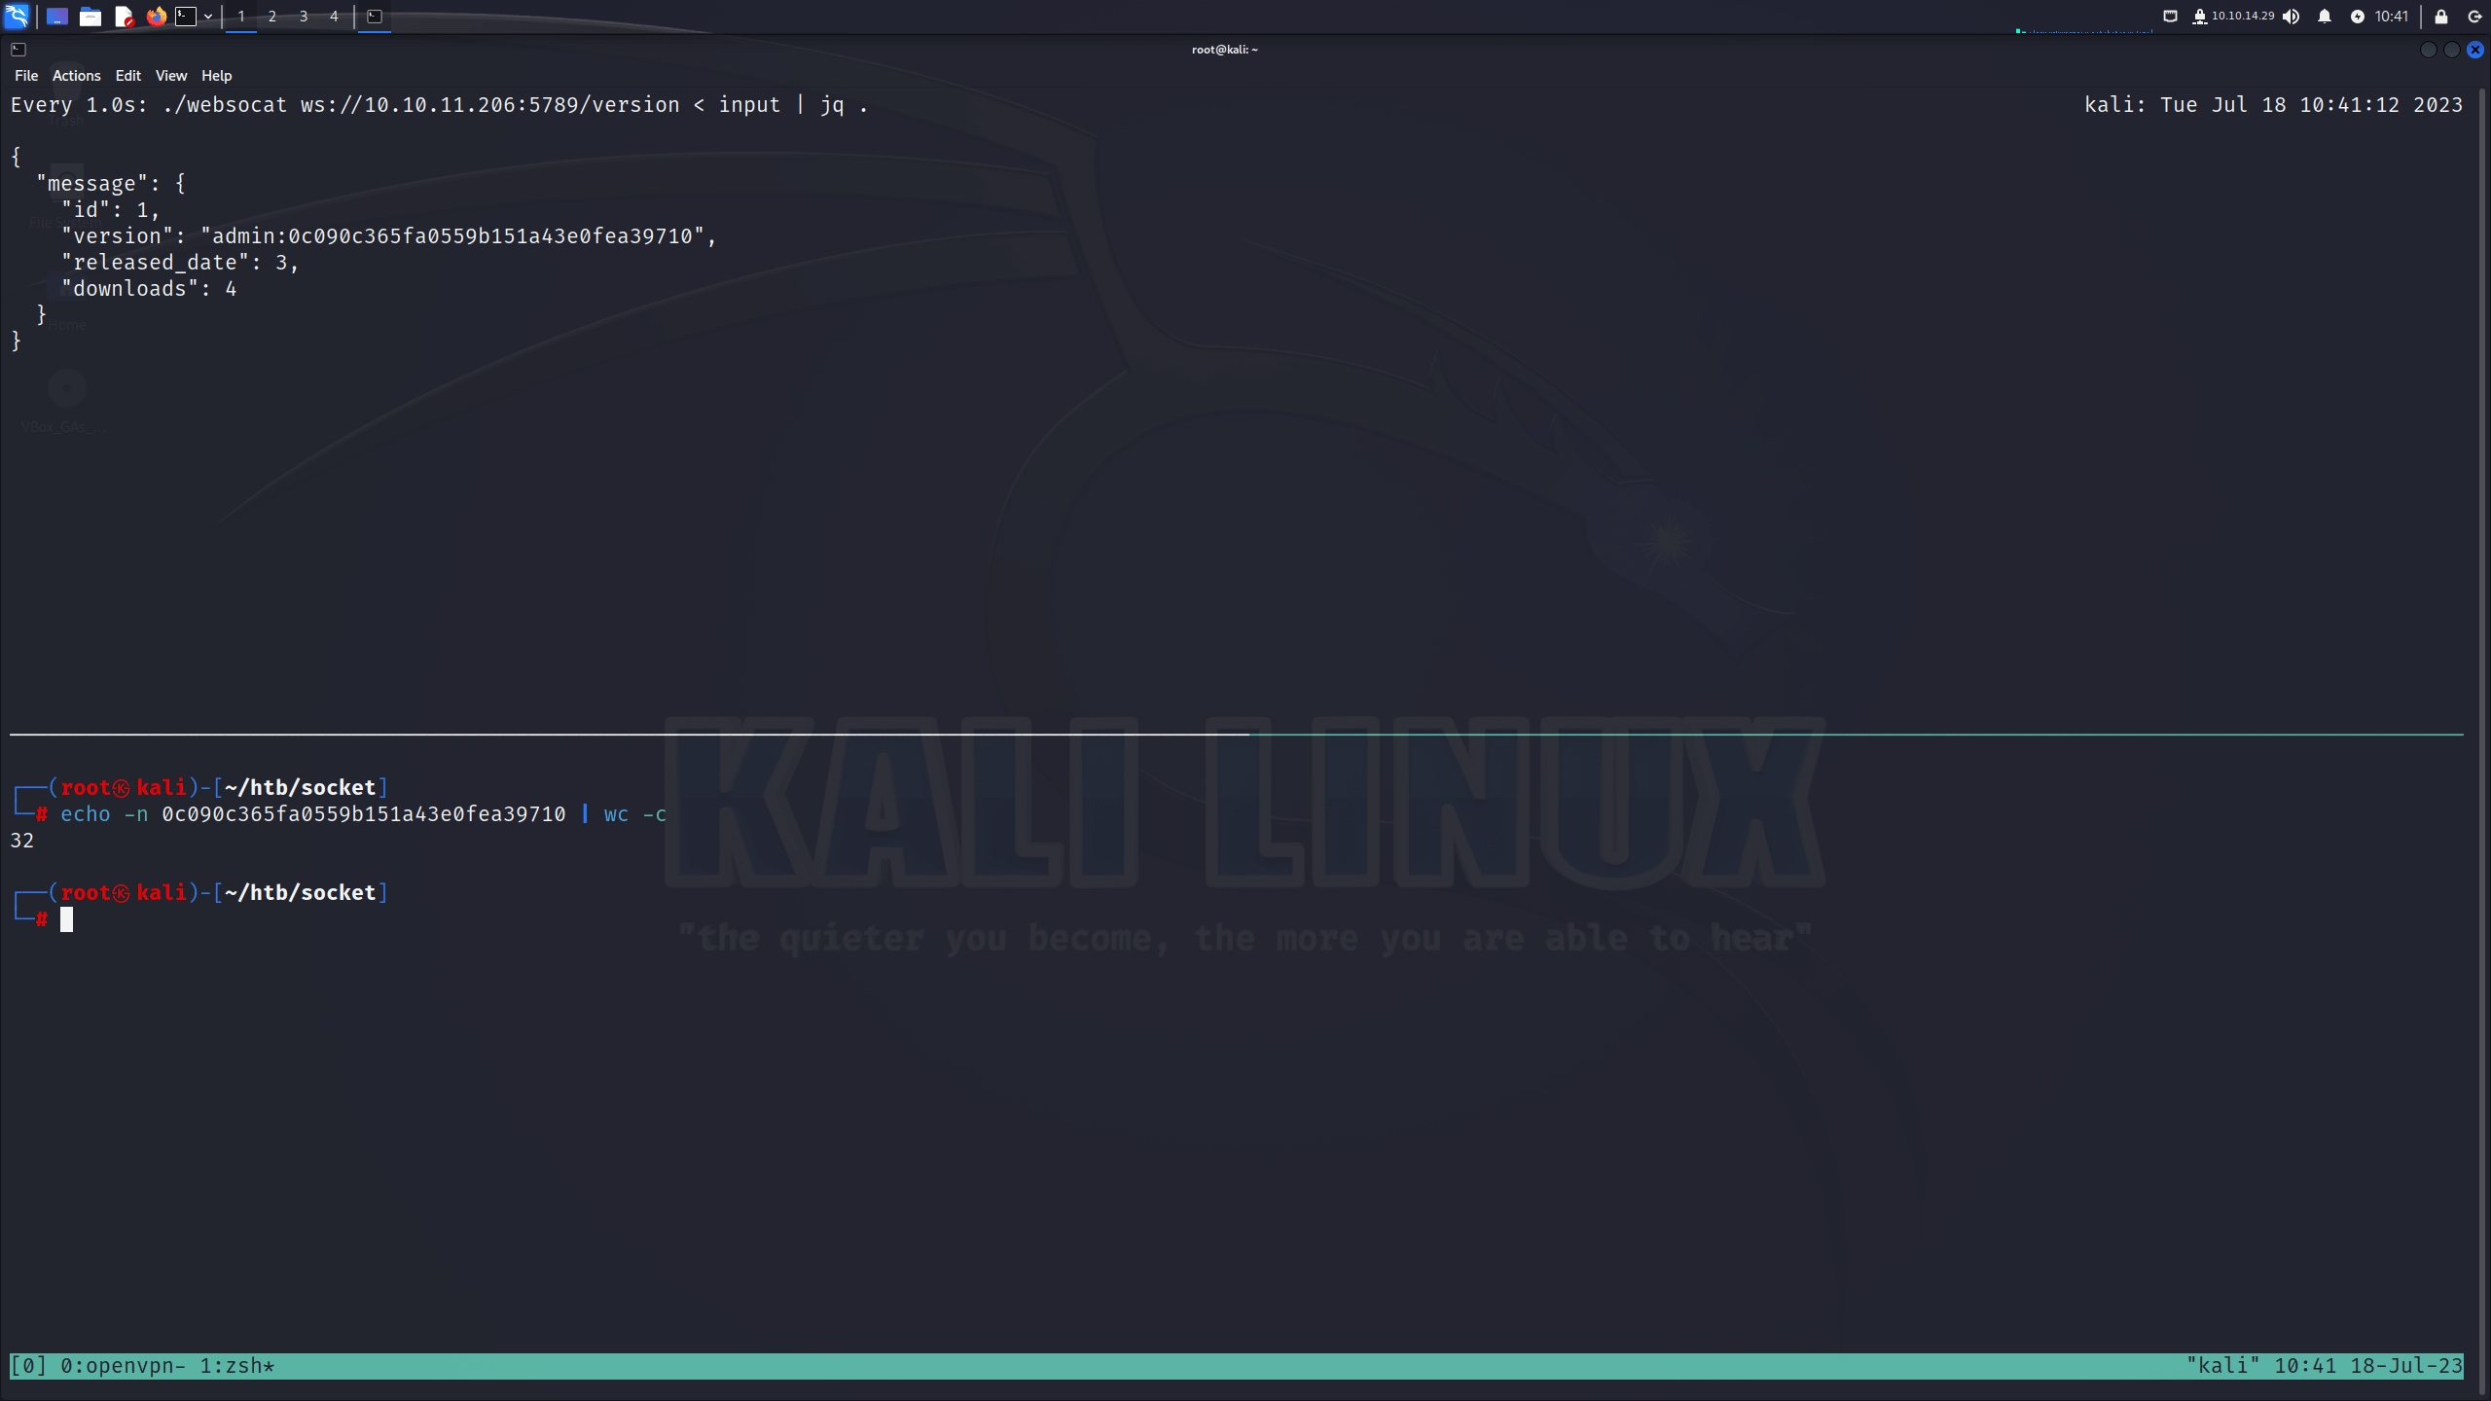Open the text editor panel icon
The image size is (2491, 1401).
(124, 17)
